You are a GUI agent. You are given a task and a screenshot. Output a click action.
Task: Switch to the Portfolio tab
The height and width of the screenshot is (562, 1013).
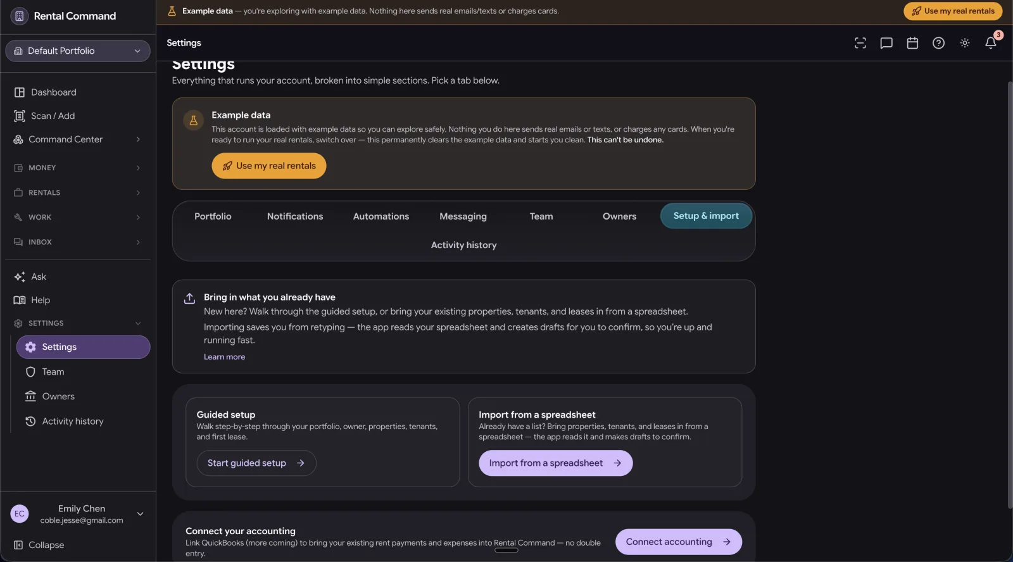point(213,216)
